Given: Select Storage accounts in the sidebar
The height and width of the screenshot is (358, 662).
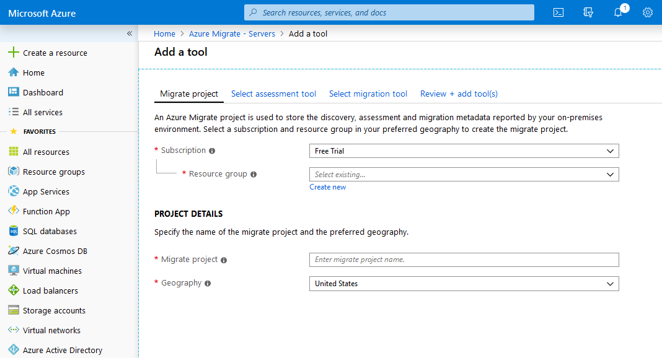Looking at the screenshot, I should click(x=56, y=310).
